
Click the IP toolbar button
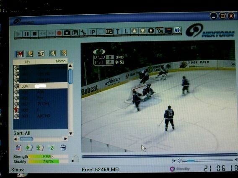(x=93, y=32)
